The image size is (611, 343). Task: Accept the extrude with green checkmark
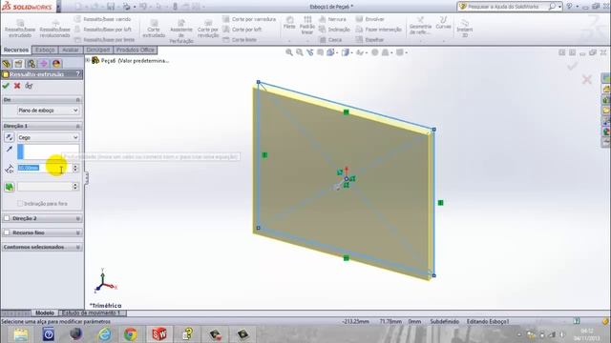point(6,86)
